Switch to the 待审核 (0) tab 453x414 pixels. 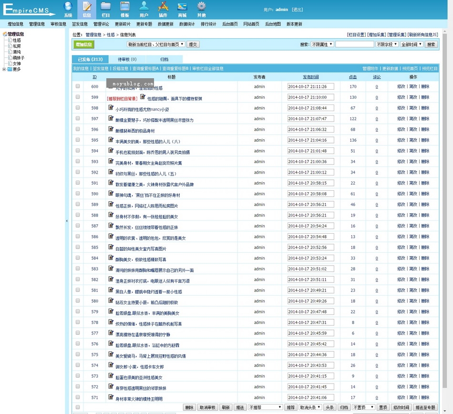click(127, 60)
